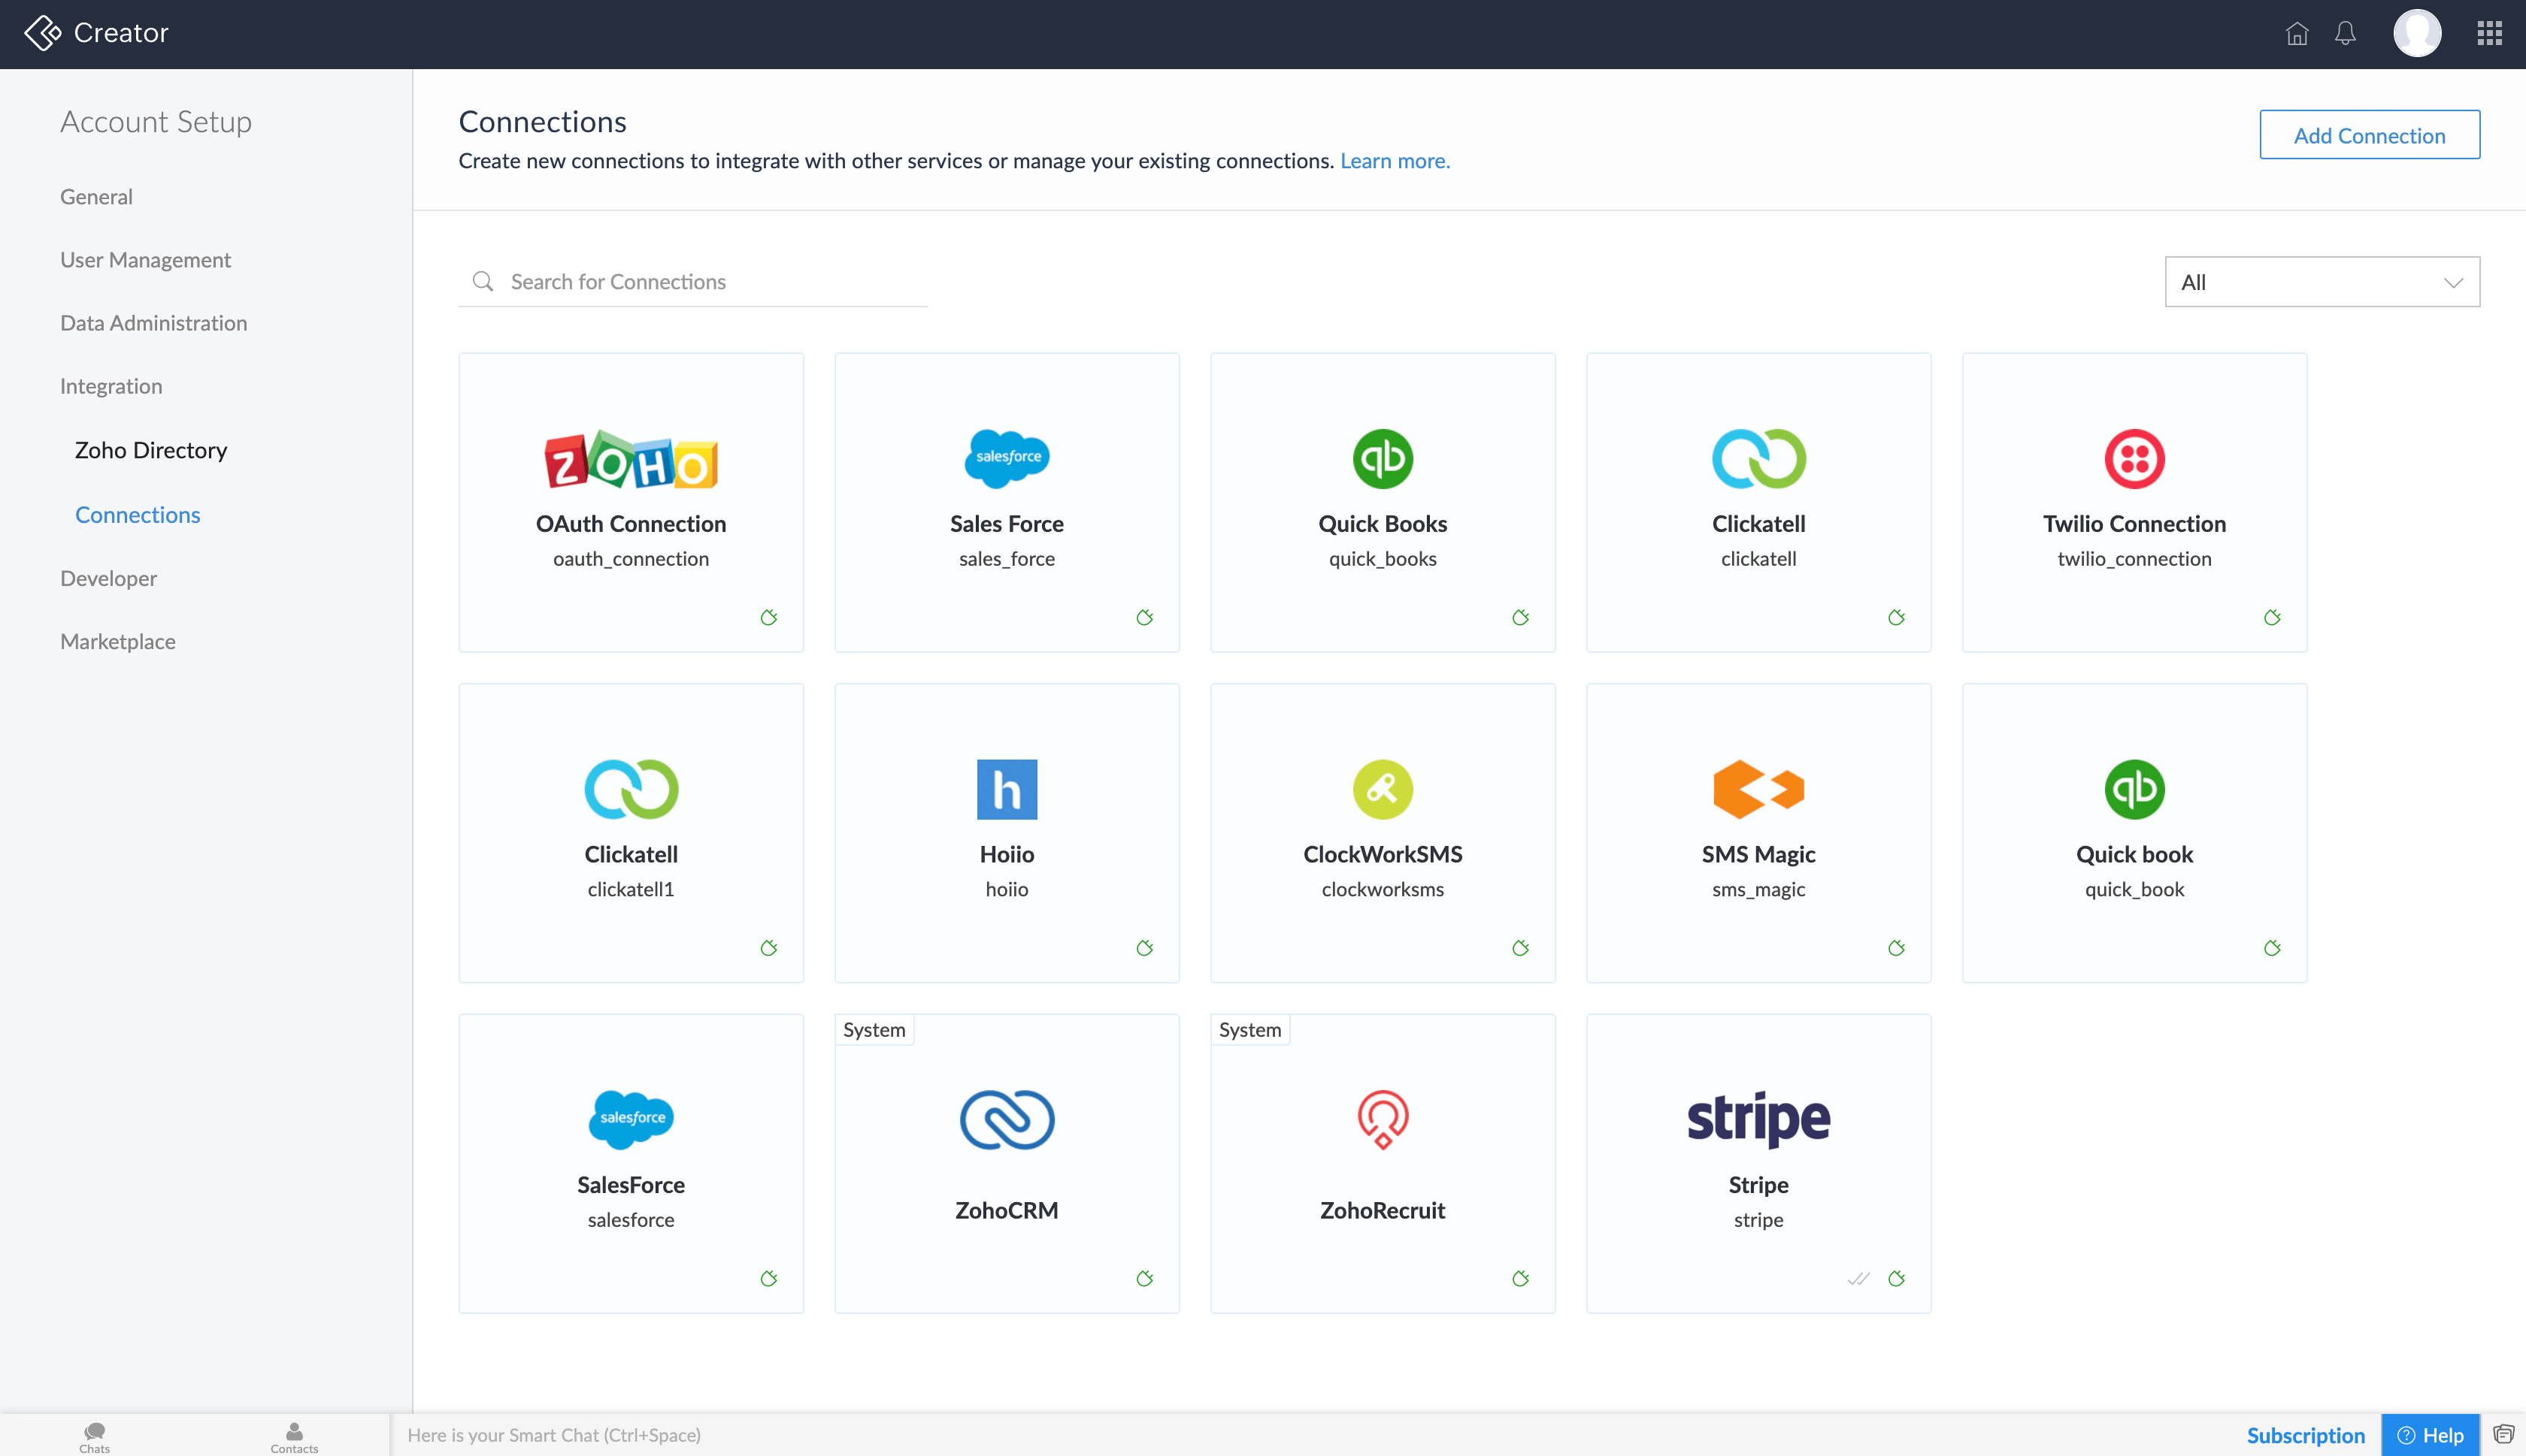Open Marketplace section in sidebar
This screenshot has height=1456, width=2526.
coord(118,641)
